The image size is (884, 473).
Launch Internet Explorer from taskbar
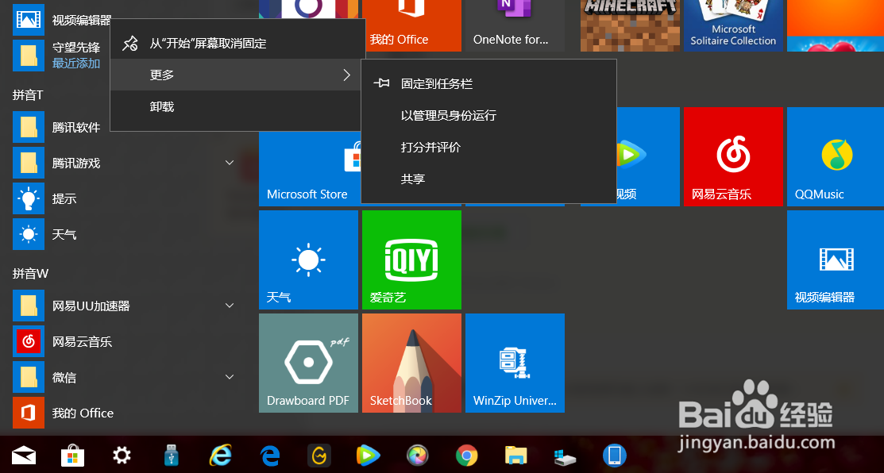click(221, 455)
